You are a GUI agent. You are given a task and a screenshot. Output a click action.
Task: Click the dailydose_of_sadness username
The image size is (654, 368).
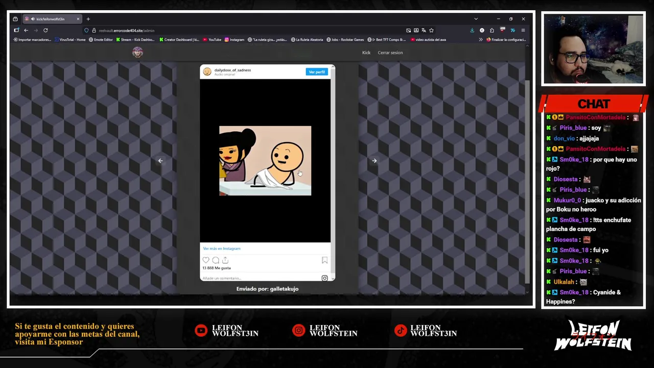coord(232,70)
